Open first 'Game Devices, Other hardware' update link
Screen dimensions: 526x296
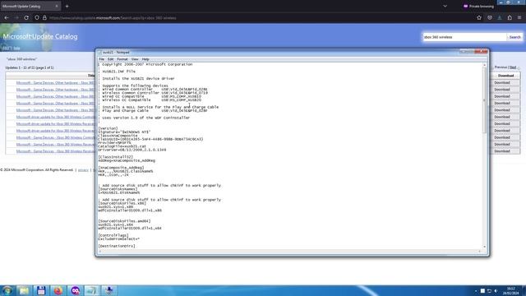[x=56, y=82]
